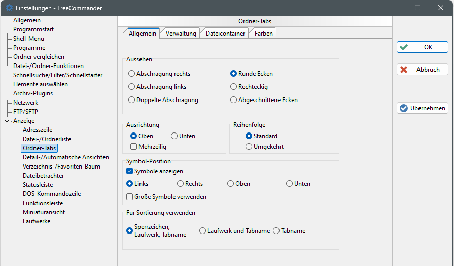Select Abschrägung rechts radio option
The height and width of the screenshot is (266, 454).
pyautogui.click(x=132, y=74)
